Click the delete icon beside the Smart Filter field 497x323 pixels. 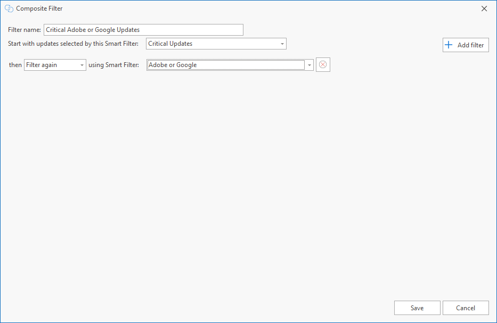(x=322, y=64)
